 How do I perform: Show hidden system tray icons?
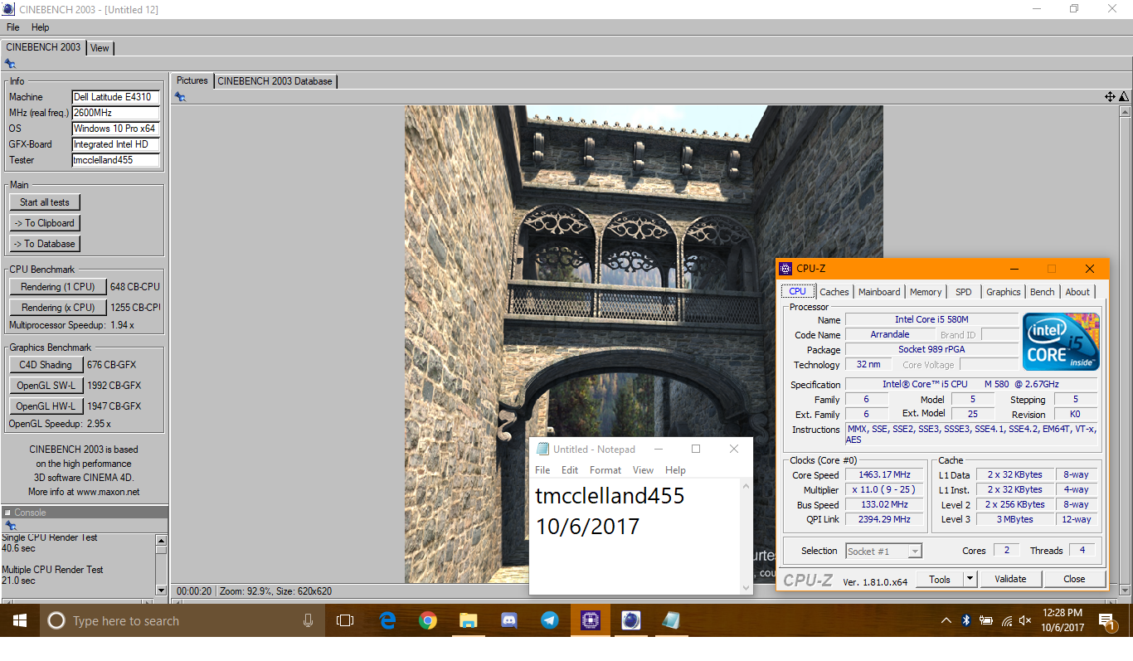946,620
